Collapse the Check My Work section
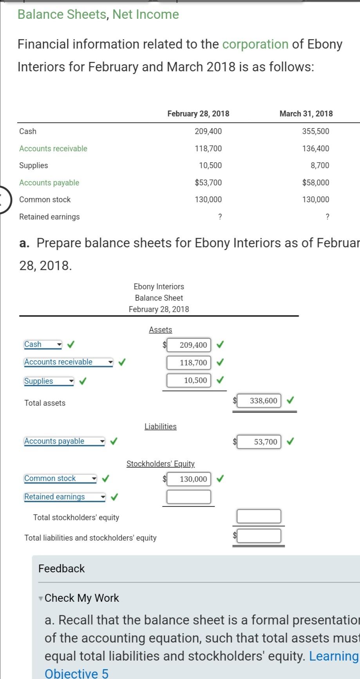Image resolution: width=360 pixels, height=679 pixels. click(40, 599)
